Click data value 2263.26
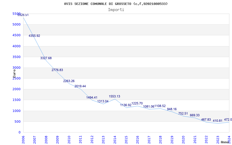 (x=69, y=81)
